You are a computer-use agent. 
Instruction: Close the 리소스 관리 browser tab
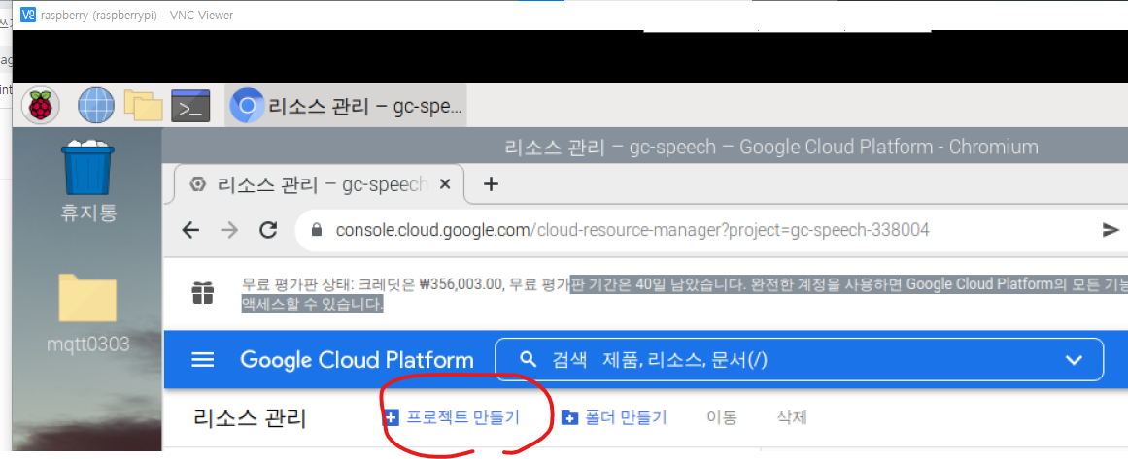445,184
